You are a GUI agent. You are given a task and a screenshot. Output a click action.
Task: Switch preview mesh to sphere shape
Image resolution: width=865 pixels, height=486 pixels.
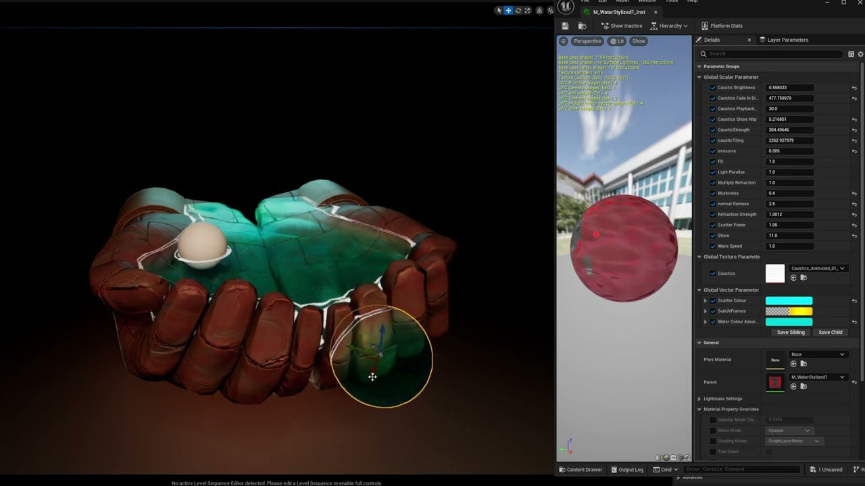click(666, 458)
